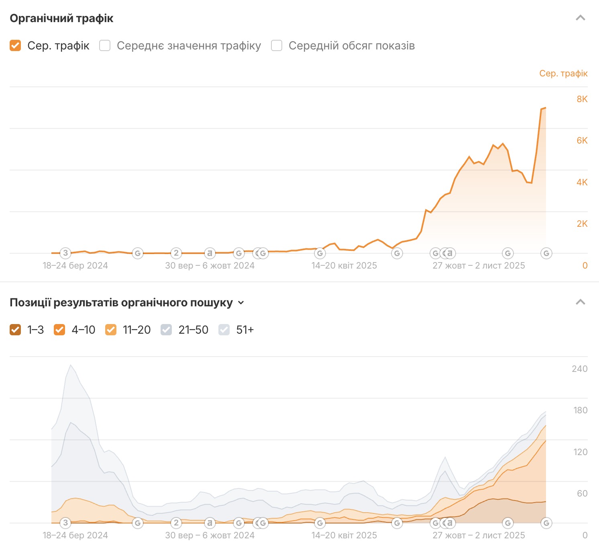
Task: Click the rightmost G marker in positions chart
Action: tap(546, 523)
